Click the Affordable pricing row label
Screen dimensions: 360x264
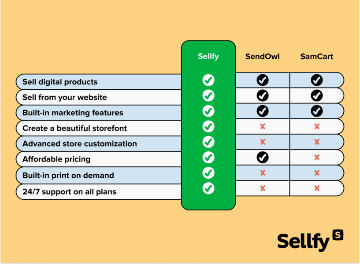56,159
